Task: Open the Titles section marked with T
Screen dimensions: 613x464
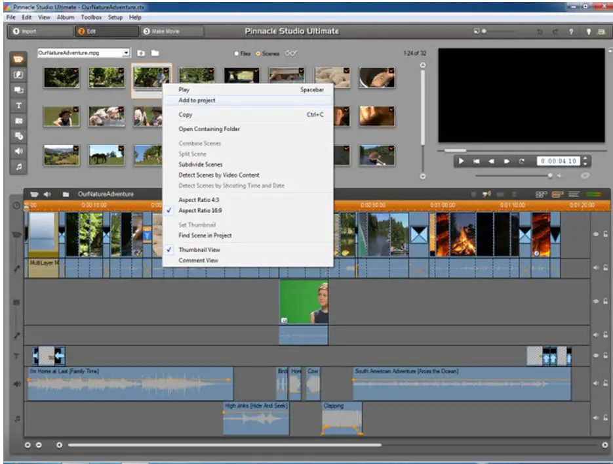Action: coord(18,105)
